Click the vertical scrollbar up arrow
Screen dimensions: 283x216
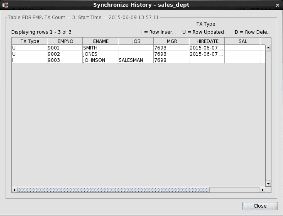pos(268,47)
